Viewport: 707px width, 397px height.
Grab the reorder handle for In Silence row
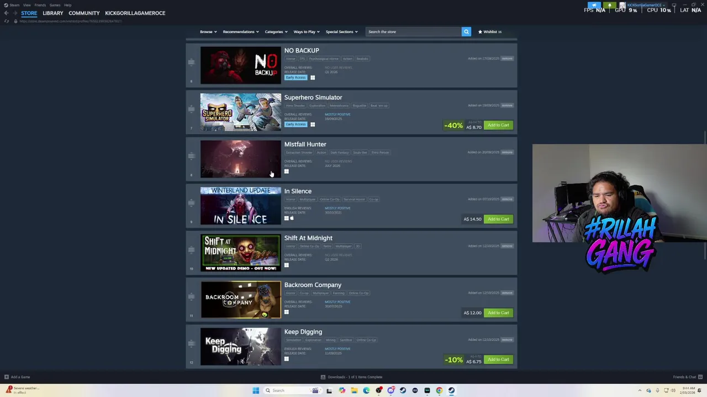(x=191, y=203)
